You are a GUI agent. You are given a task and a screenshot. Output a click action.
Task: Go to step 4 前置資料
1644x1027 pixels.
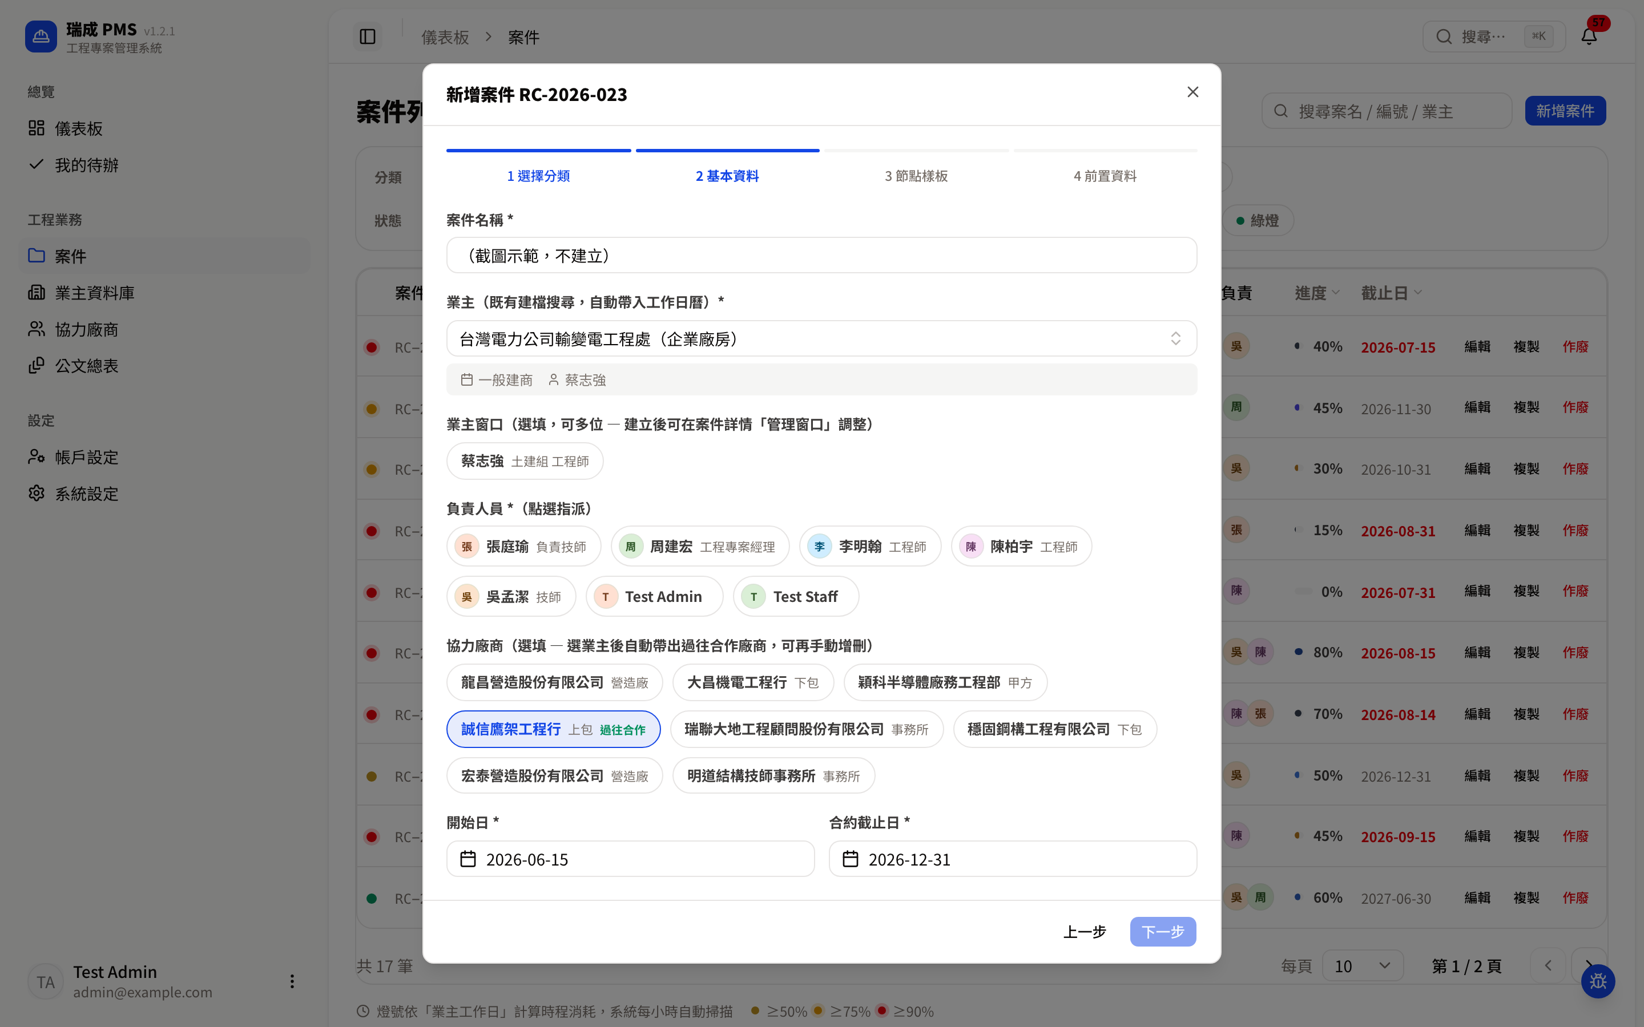coord(1105,176)
